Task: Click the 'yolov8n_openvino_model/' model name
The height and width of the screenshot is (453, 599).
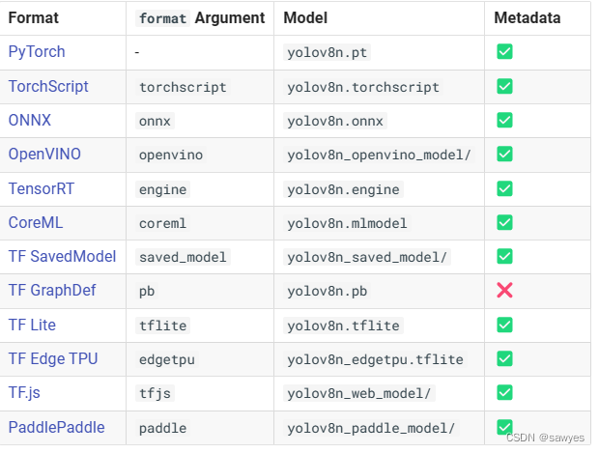Action: [379, 156]
